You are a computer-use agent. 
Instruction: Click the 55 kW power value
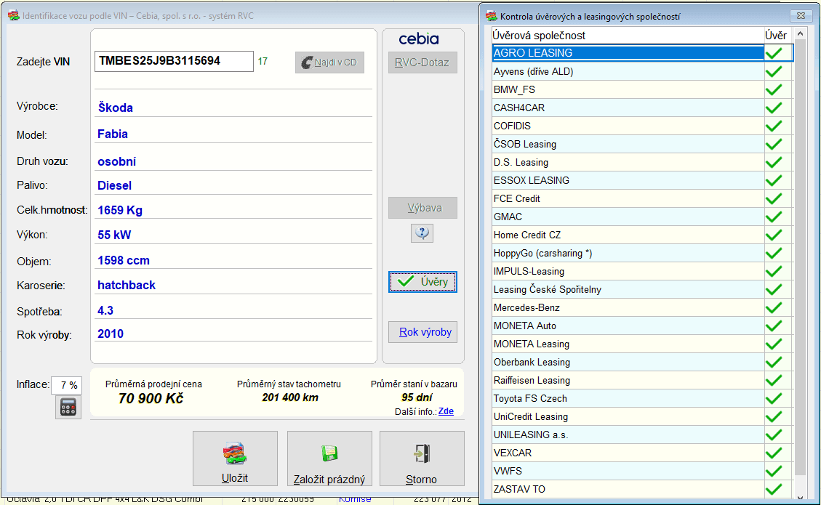click(114, 235)
